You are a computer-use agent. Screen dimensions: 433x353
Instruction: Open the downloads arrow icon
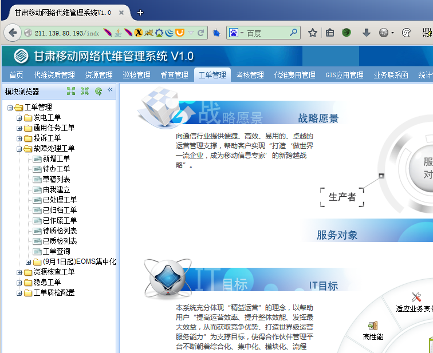[x=366, y=33]
